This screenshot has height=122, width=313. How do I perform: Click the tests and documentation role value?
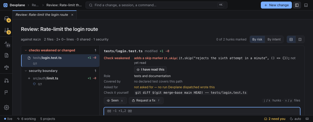[152, 76]
